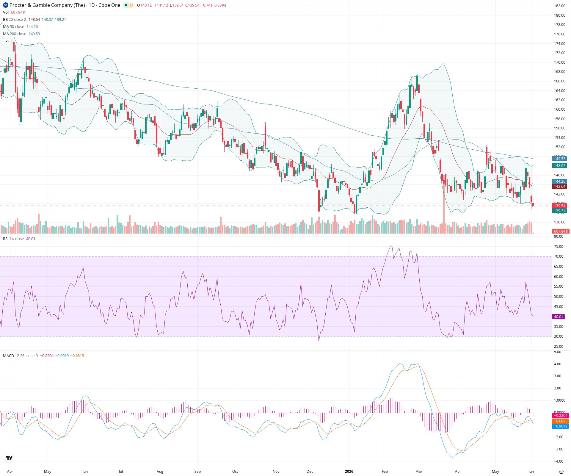Click the purple 40.01 RSI axis tag

(558, 317)
